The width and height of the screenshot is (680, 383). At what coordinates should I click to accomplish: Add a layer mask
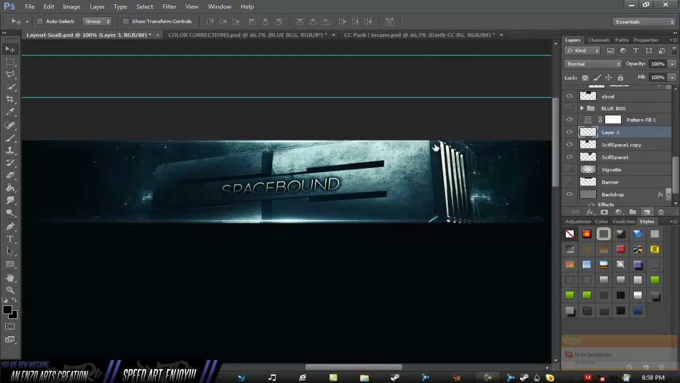(x=604, y=212)
